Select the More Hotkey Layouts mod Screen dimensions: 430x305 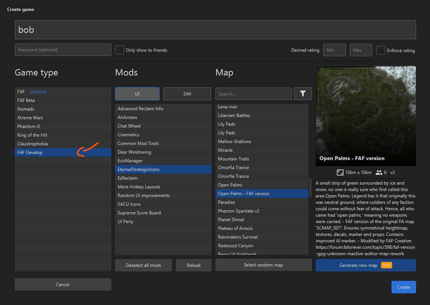click(x=163, y=187)
